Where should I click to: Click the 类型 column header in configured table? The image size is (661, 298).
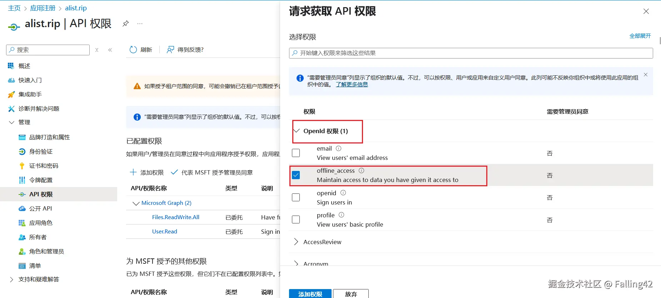231,188
